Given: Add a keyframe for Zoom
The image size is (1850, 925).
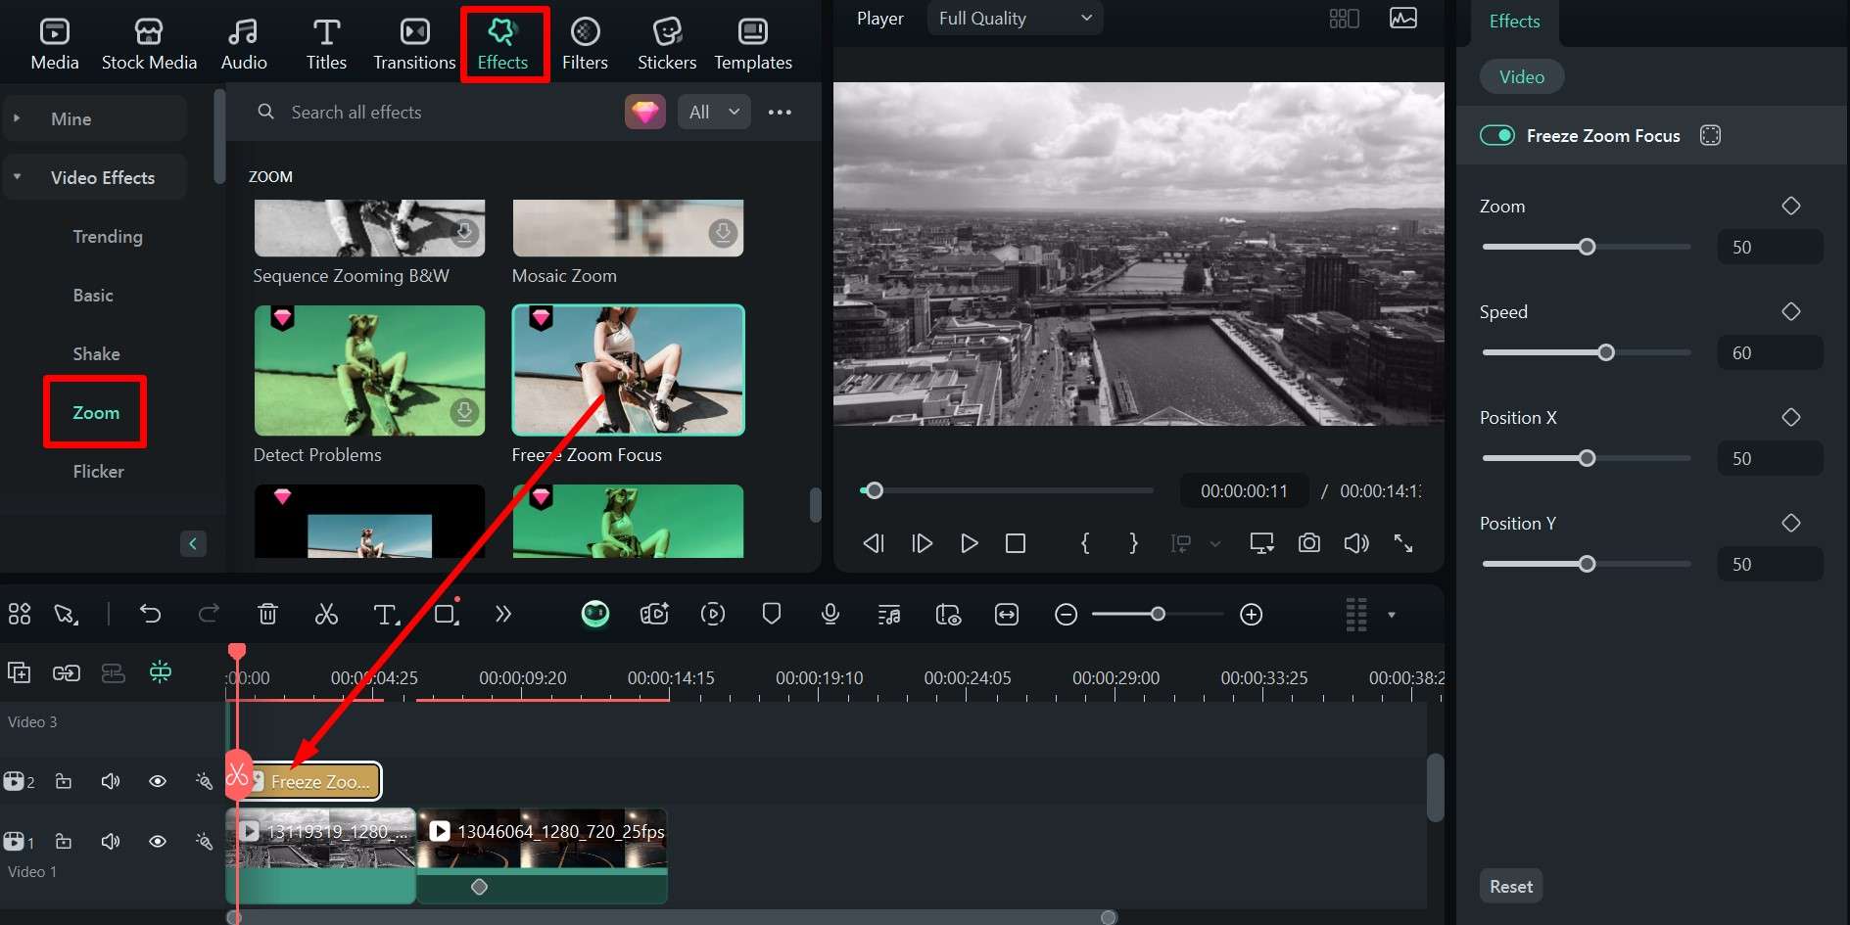Looking at the screenshot, I should [x=1791, y=206].
